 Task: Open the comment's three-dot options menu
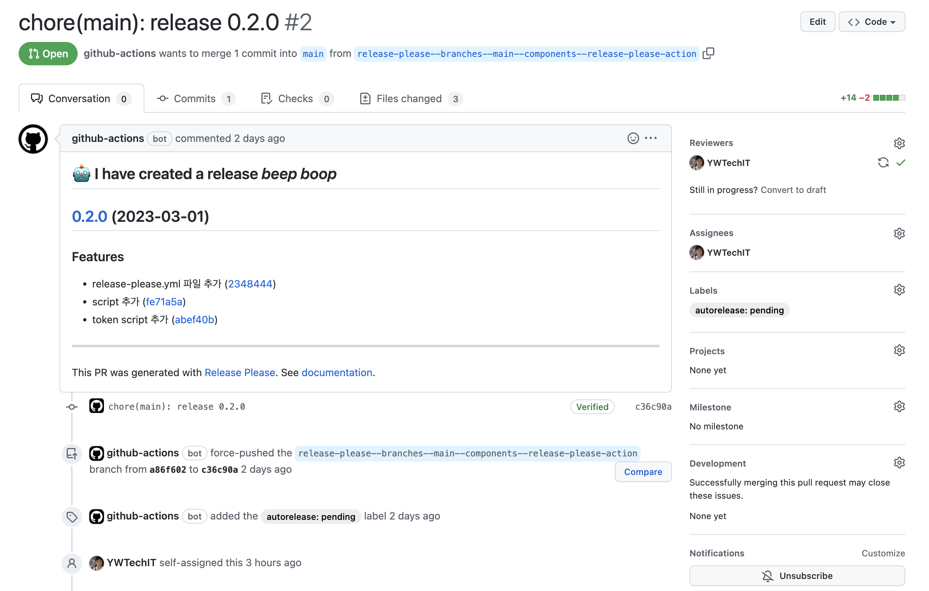pos(651,138)
